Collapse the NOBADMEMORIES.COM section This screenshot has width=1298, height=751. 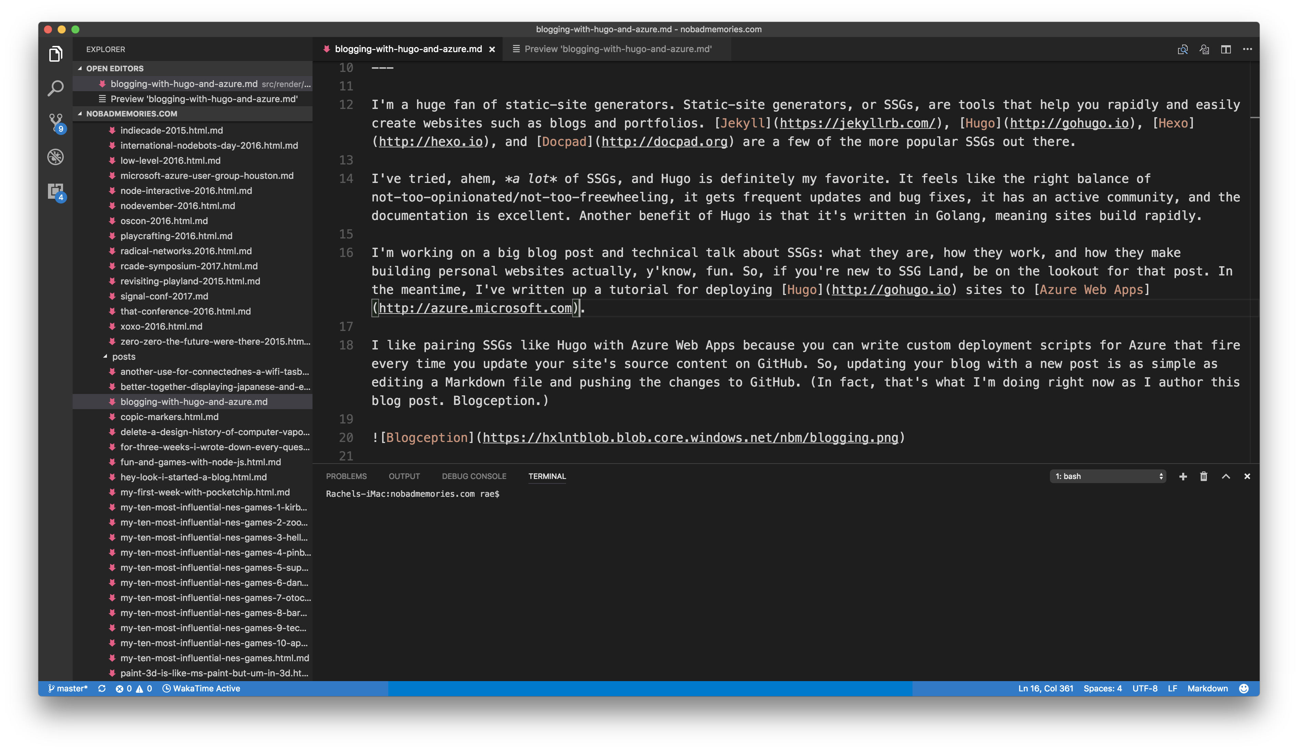pos(80,114)
